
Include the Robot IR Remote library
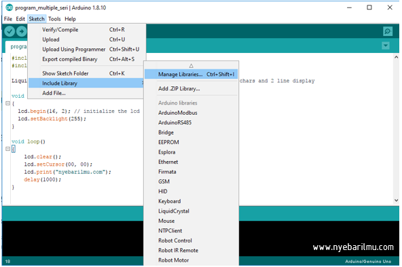pyautogui.click(x=191, y=251)
